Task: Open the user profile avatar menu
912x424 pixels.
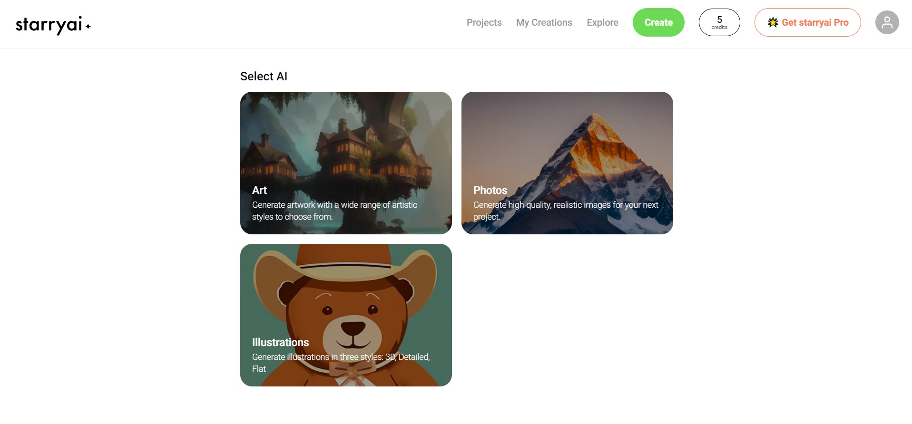Action: click(x=886, y=22)
